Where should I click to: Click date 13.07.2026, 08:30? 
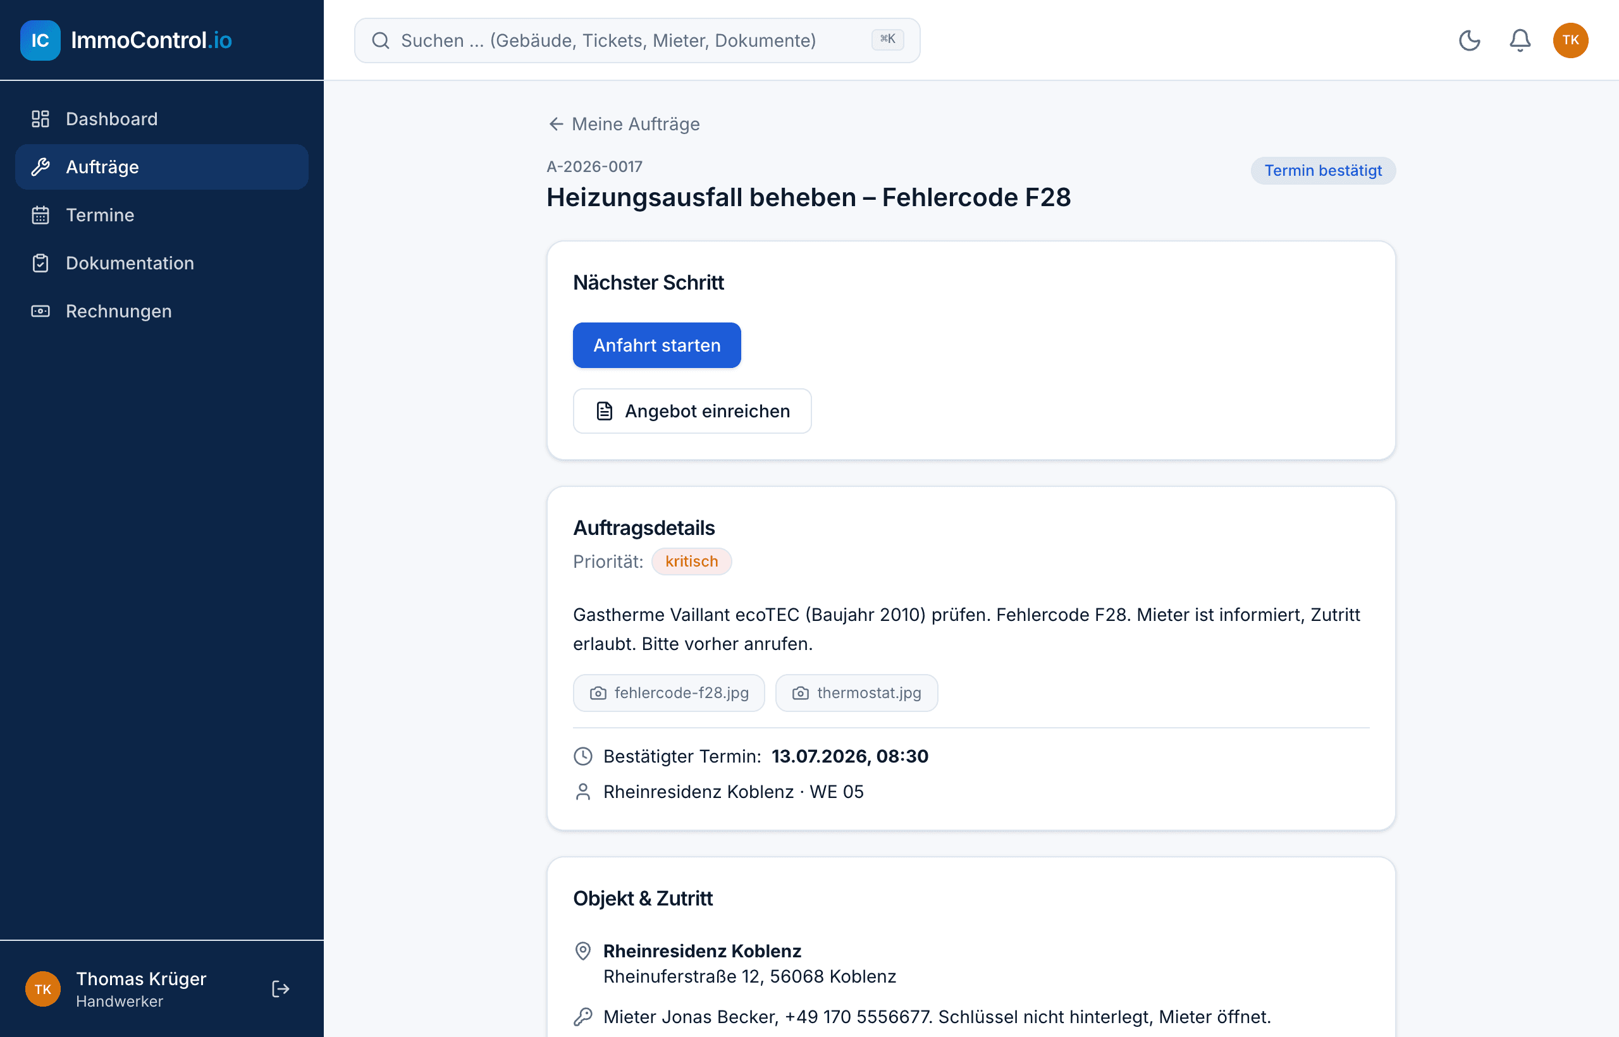coord(849,756)
